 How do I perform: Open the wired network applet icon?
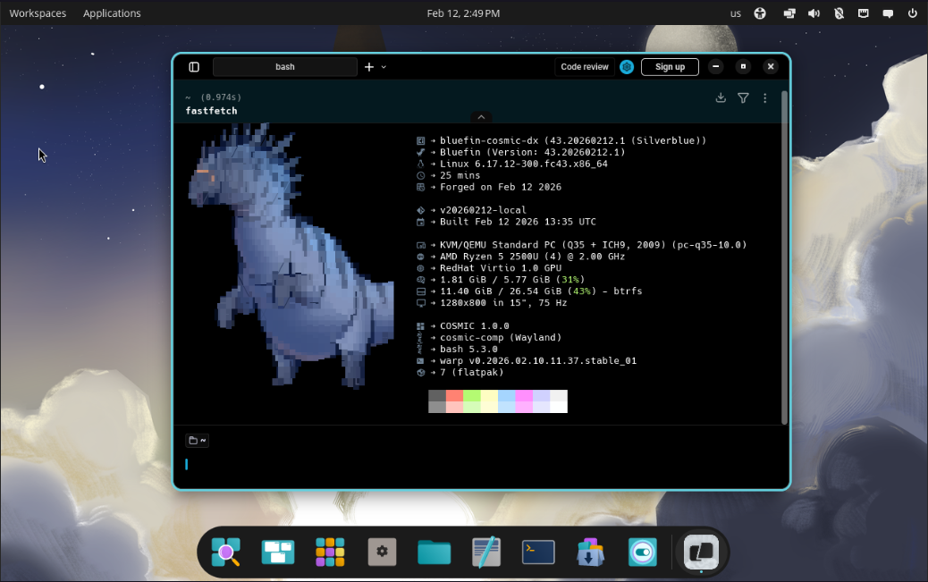(x=864, y=13)
